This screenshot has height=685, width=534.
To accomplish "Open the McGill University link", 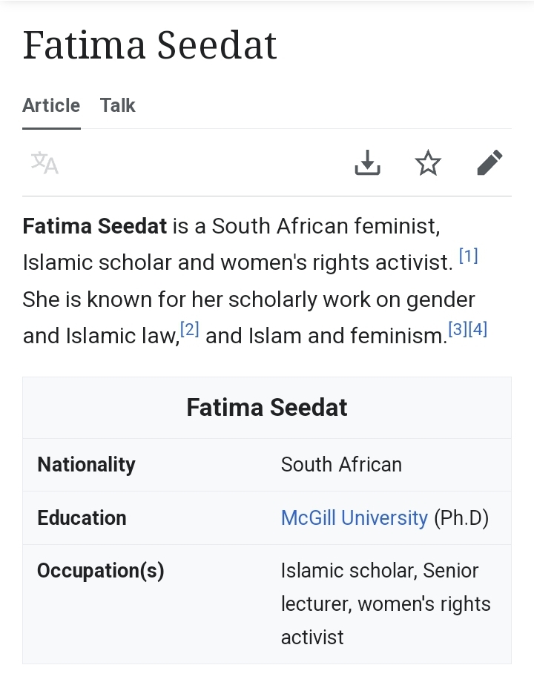I will (x=354, y=517).
